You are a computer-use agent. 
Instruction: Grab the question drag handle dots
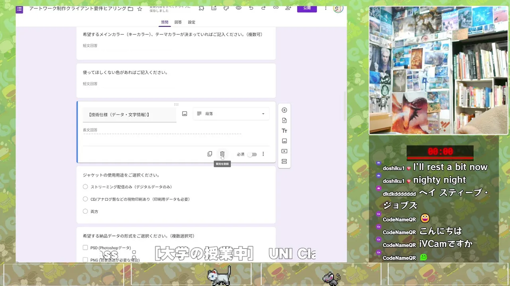[176, 104]
